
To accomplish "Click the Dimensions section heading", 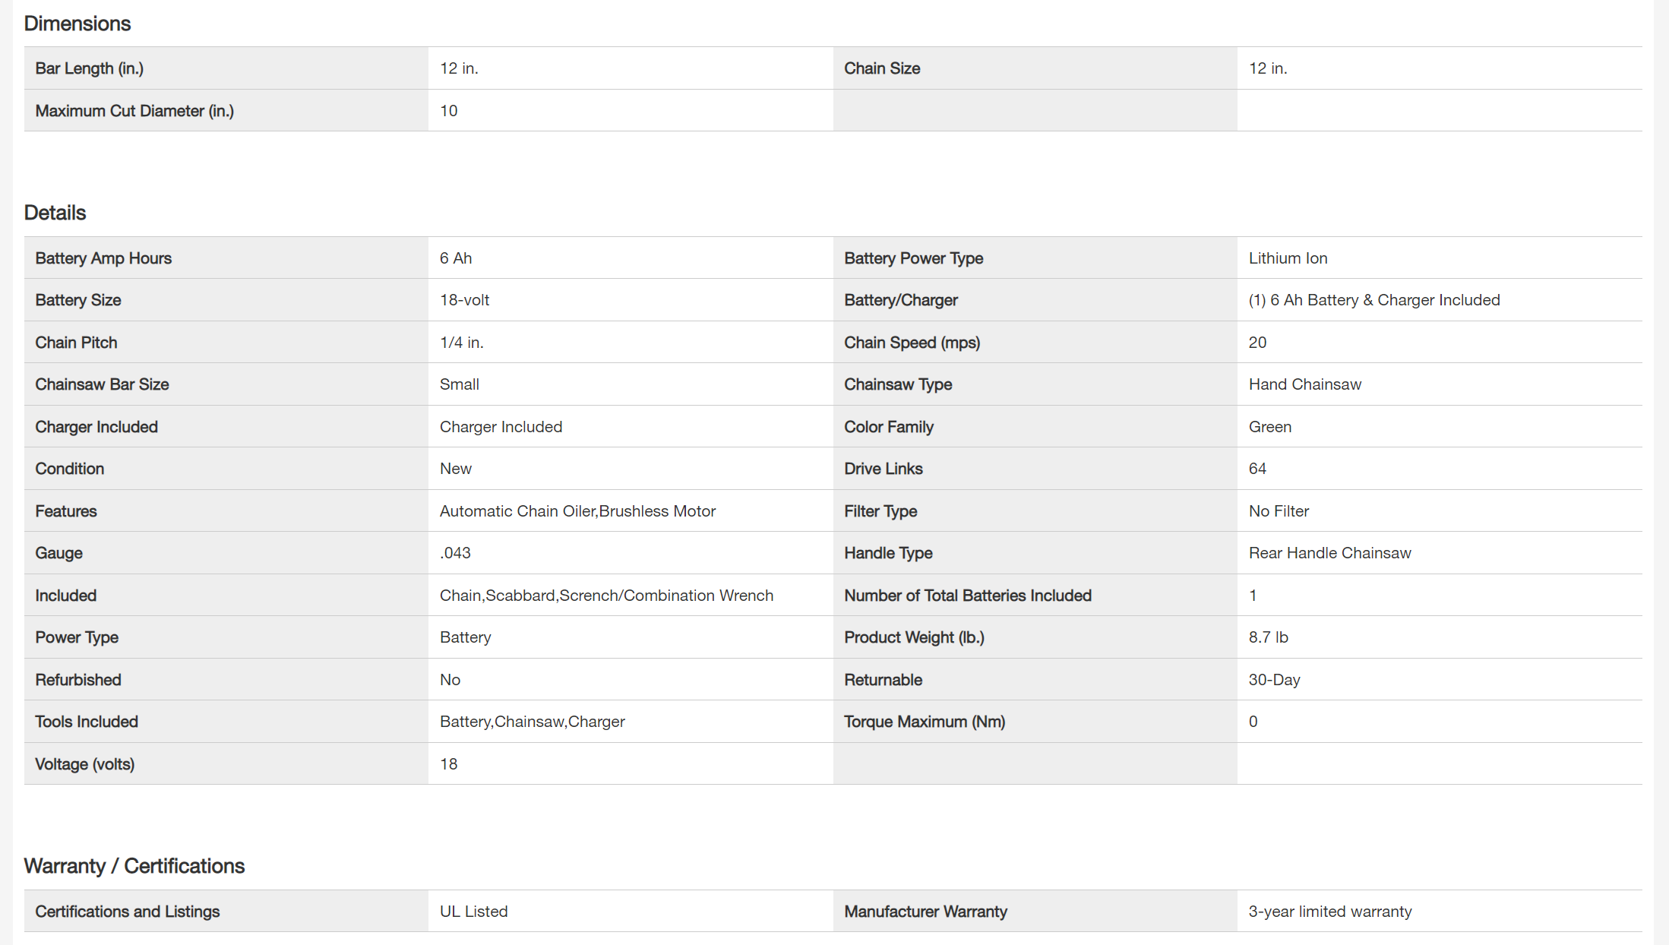I will coord(77,24).
